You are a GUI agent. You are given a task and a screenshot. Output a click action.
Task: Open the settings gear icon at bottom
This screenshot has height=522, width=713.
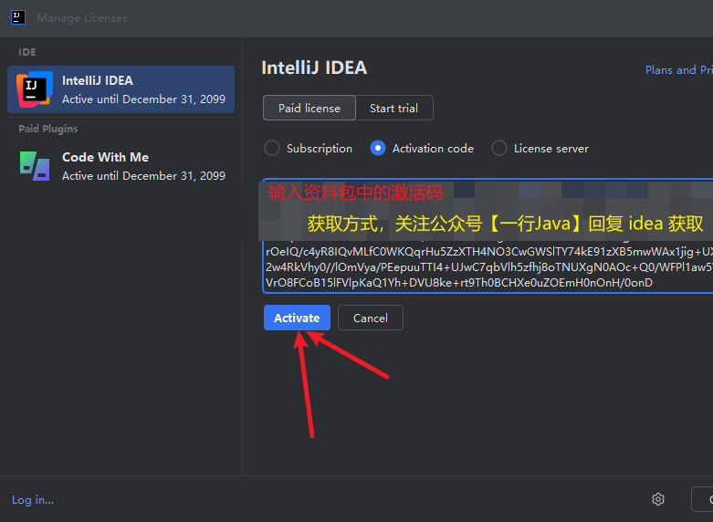click(658, 499)
